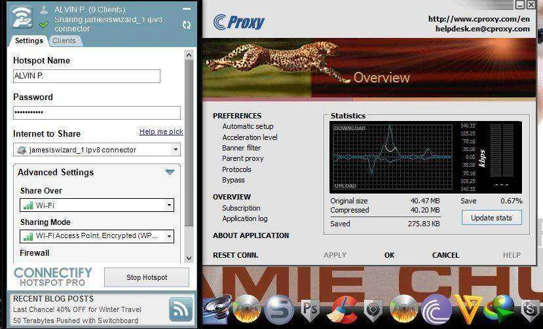Click RESET CONN. in CProxy
Image resolution: width=543 pixels, height=329 pixels.
pyautogui.click(x=236, y=255)
